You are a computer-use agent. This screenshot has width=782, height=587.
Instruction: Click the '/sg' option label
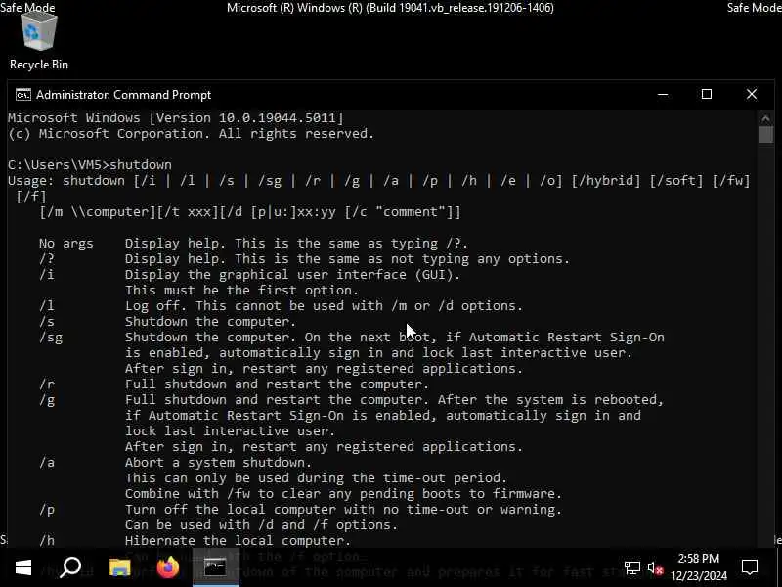click(x=51, y=338)
